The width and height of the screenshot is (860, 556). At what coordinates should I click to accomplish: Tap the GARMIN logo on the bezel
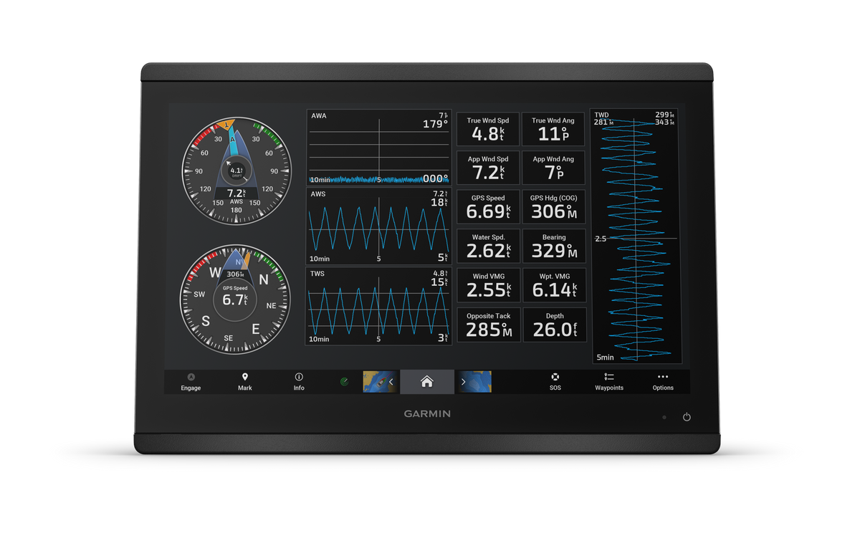pos(427,414)
